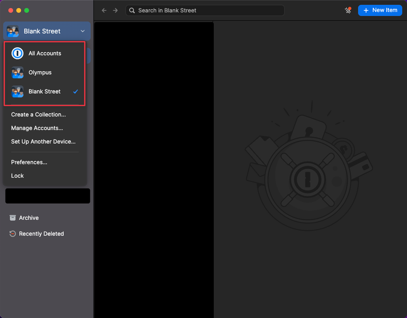
Task: Choose Set Up Another Device...
Action: click(43, 141)
